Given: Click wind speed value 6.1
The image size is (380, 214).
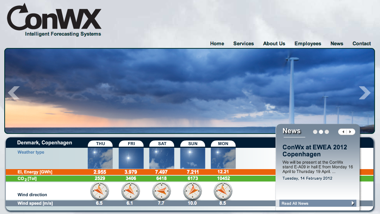Looking at the screenshot, I should (x=130, y=203).
